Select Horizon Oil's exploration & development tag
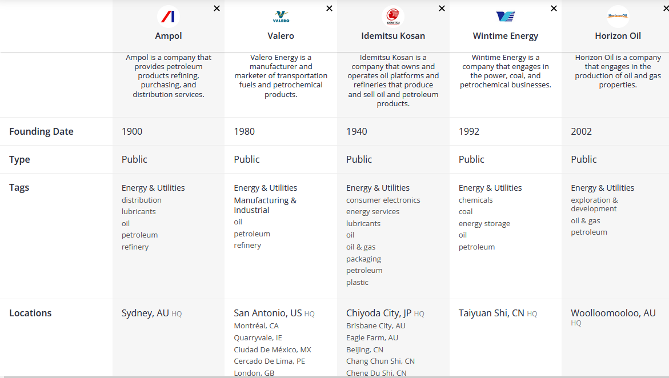Viewport: 669px width, 378px height. [594, 204]
